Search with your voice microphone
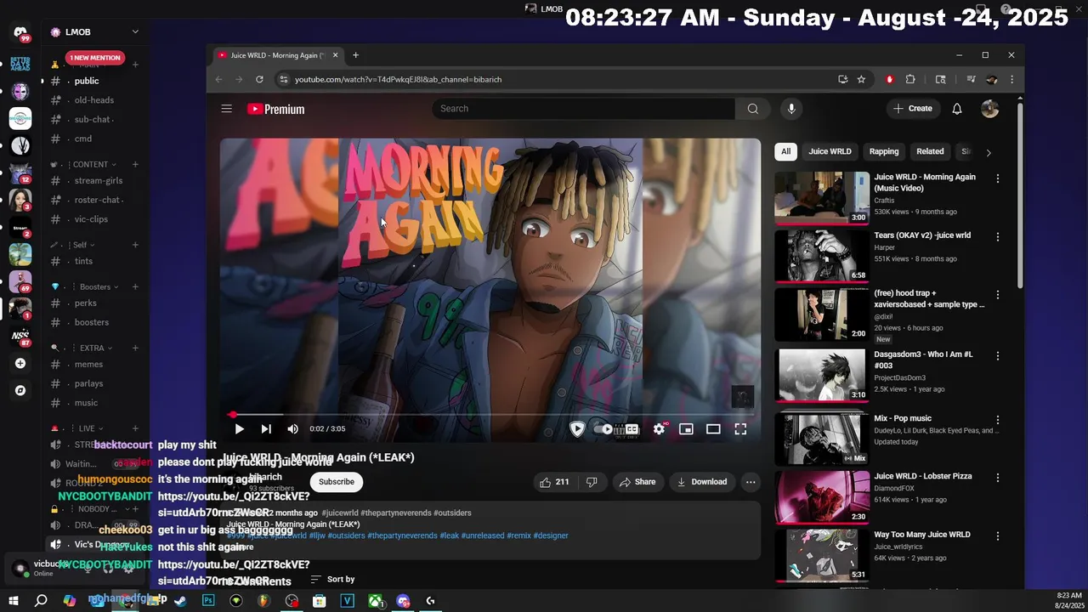This screenshot has width=1088, height=612. (791, 109)
